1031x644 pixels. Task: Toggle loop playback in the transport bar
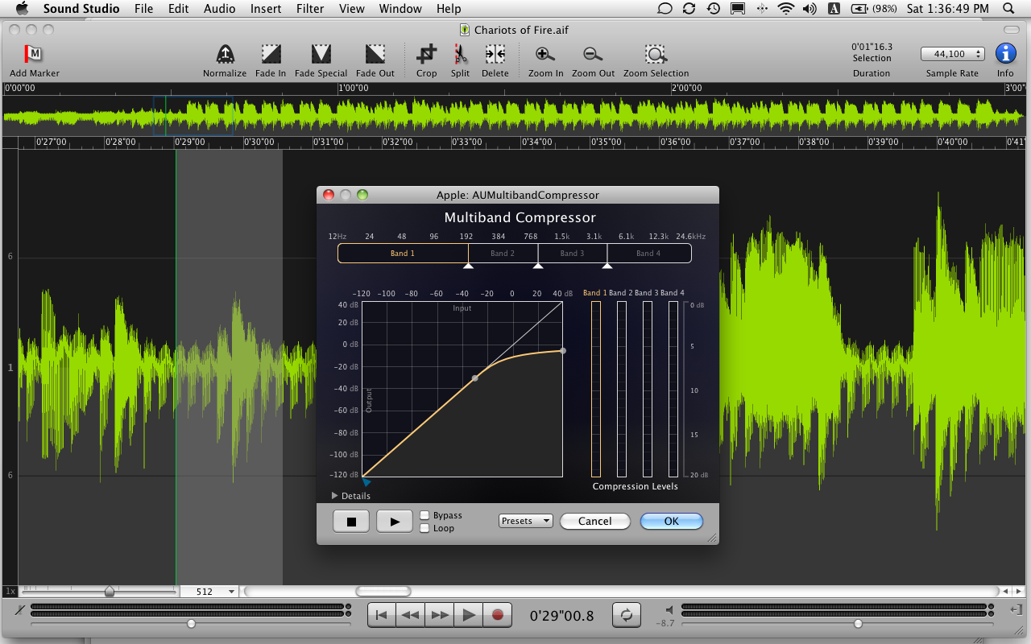point(627,614)
